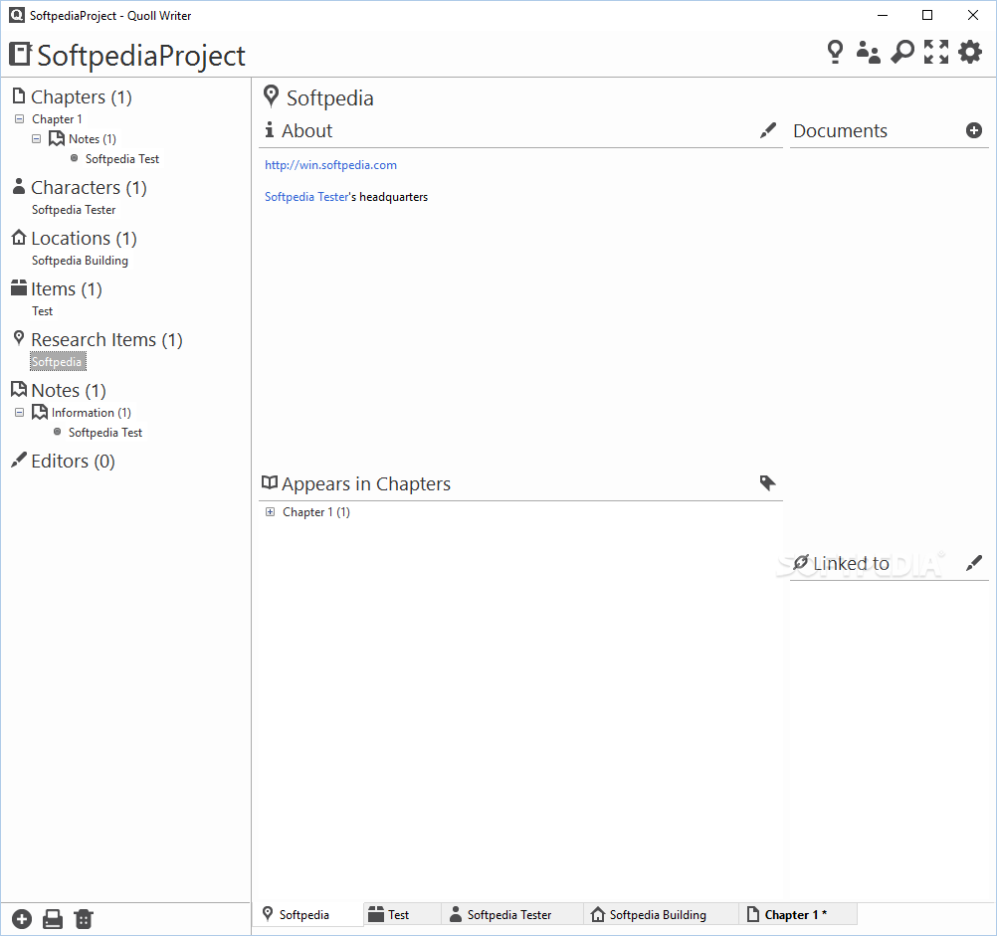The height and width of the screenshot is (936, 997).
Task: Open the contacts/editors people icon
Action: pyautogui.click(x=868, y=52)
